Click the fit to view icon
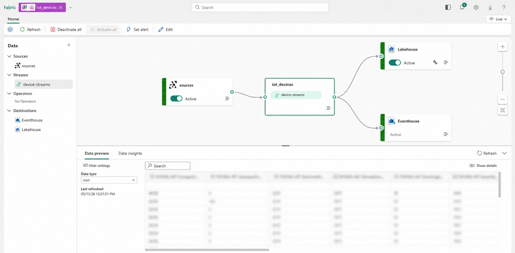This screenshot has height=253, width=515. pyautogui.click(x=502, y=110)
